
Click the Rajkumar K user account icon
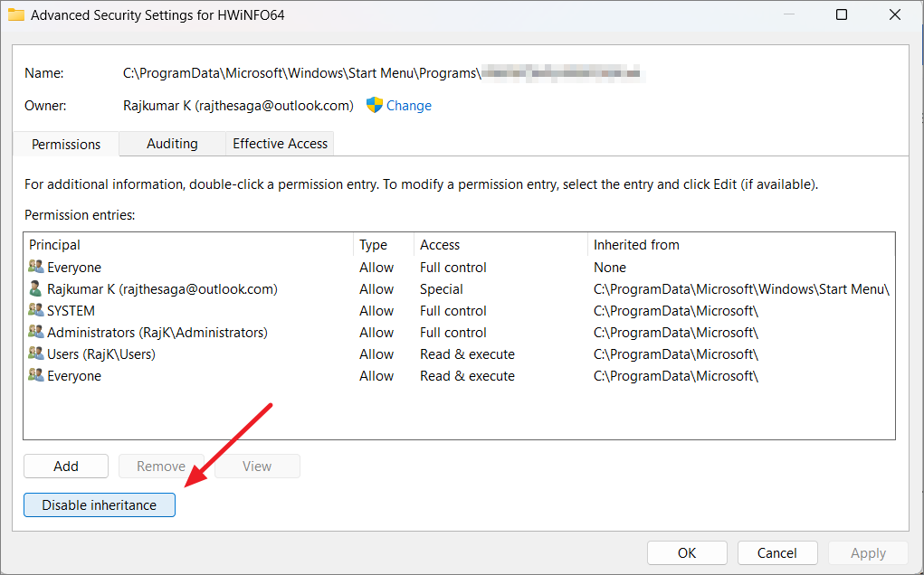34,288
